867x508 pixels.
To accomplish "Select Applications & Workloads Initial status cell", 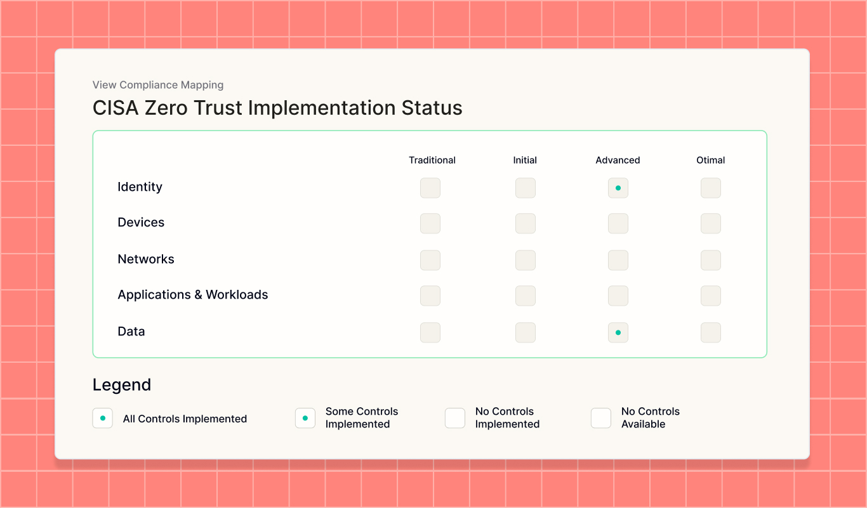I will [526, 296].
